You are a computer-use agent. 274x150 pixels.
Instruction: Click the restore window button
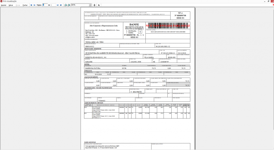click(x=269, y=1)
